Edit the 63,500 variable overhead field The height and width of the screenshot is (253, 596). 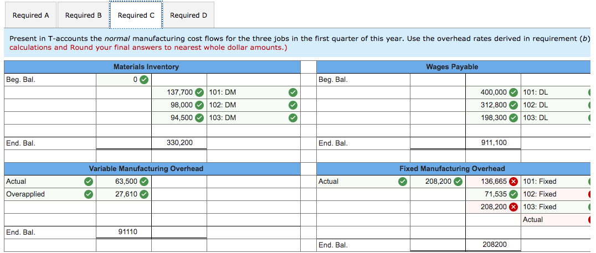click(x=124, y=182)
